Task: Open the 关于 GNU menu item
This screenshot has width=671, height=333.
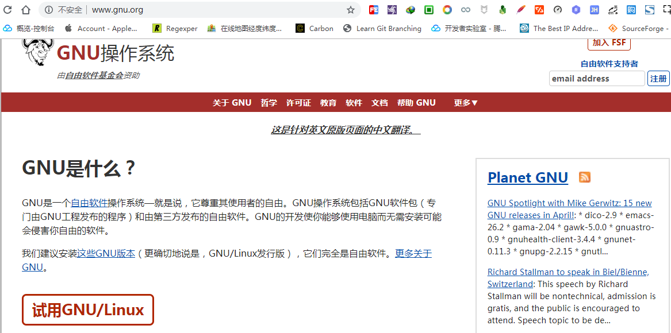Action: (x=232, y=103)
